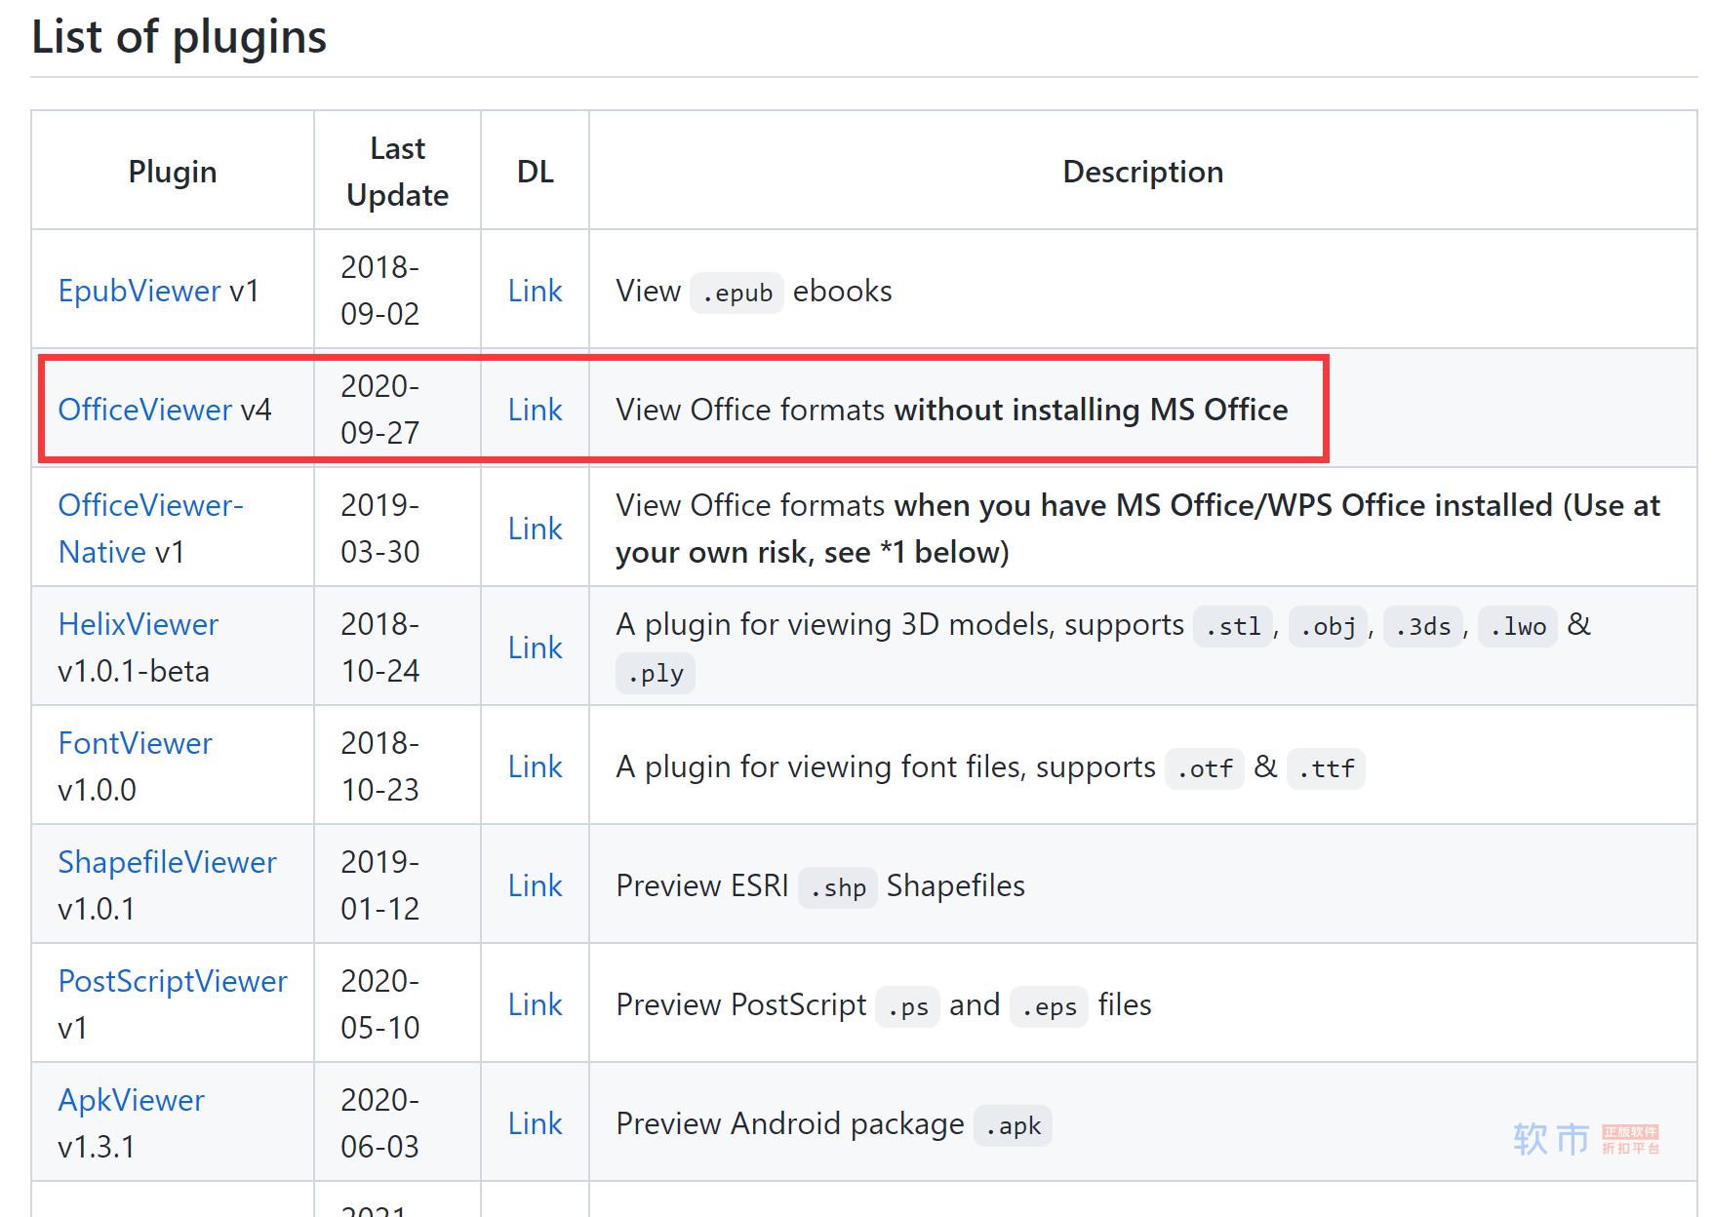
Task: Click the download Link for PostScriptViewer
Action: (536, 1004)
